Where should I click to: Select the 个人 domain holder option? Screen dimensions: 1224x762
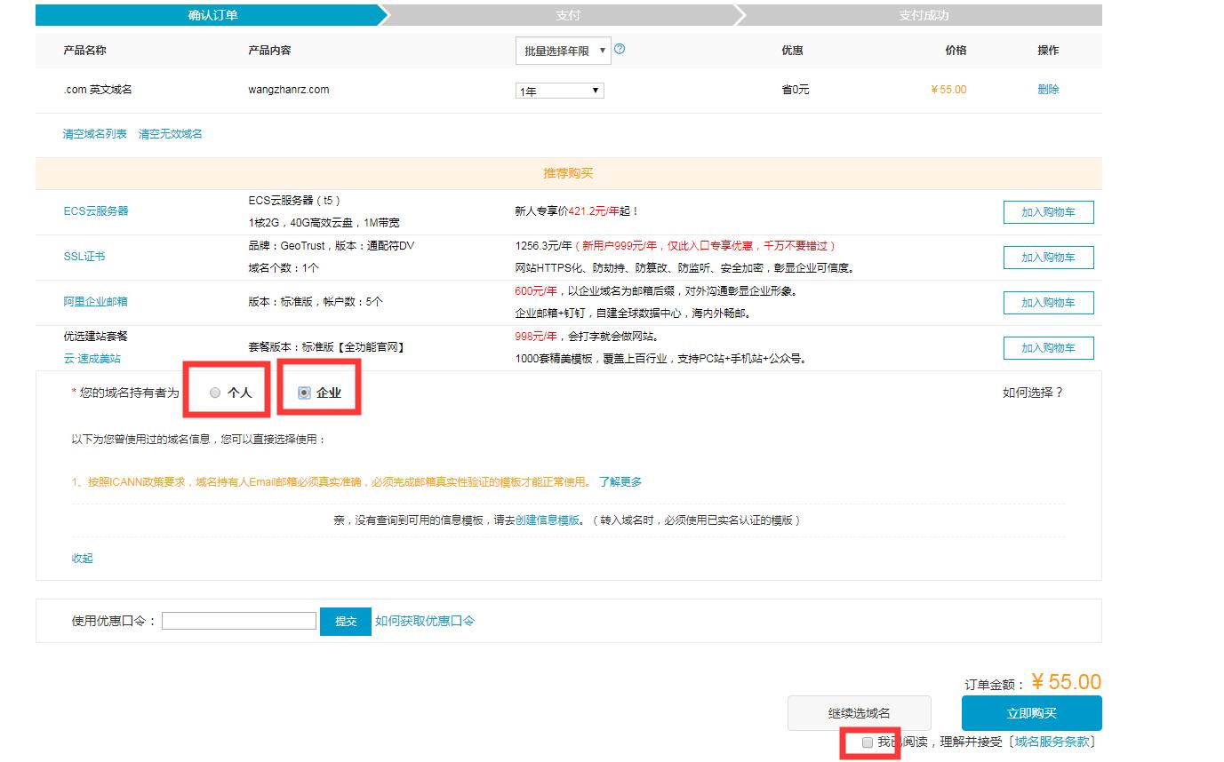click(213, 392)
